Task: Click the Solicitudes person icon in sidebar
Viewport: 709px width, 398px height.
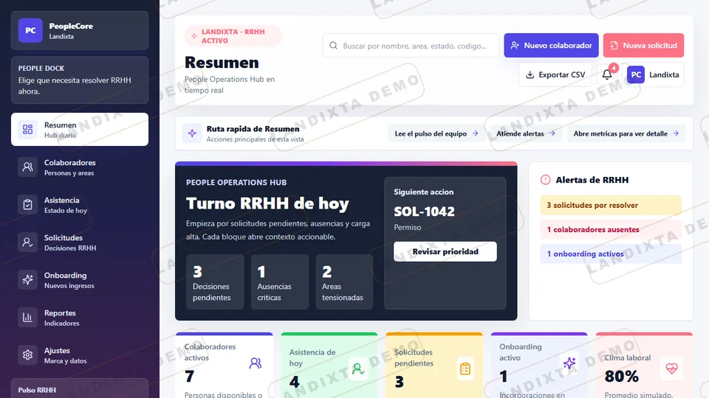Action: click(x=27, y=242)
